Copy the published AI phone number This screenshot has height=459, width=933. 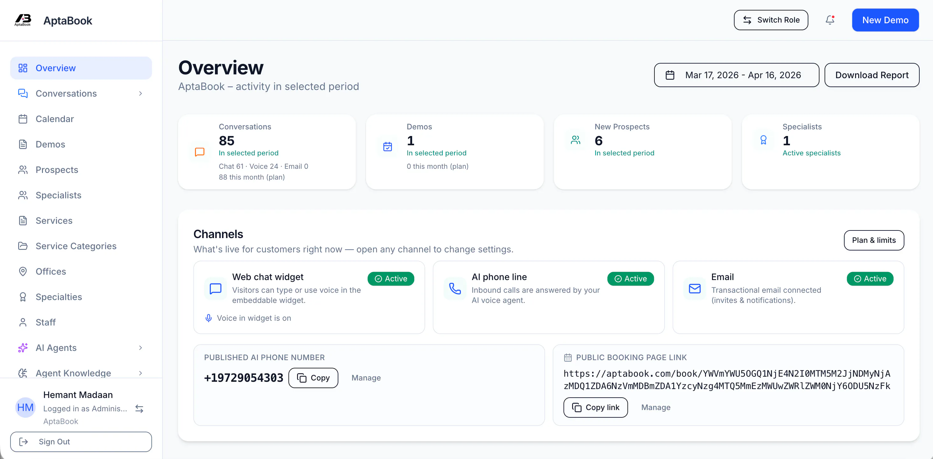coord(313,378)
